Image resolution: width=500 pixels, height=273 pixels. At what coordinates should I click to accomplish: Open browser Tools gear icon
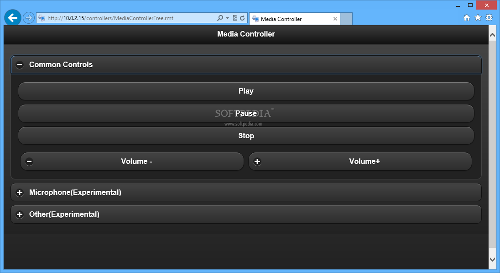coord(489,17)
